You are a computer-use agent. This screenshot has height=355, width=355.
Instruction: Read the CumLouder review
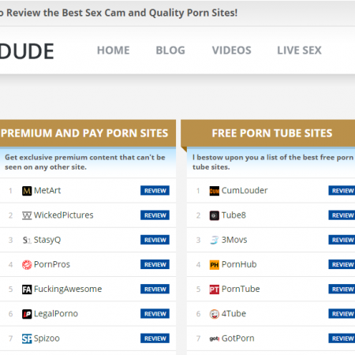(x=342, y=190)
